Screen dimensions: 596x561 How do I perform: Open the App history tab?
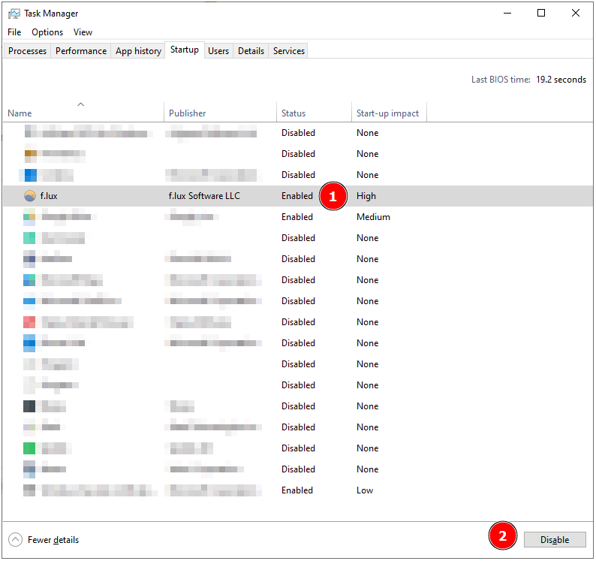pyautogui.click(x=138, y=51)
